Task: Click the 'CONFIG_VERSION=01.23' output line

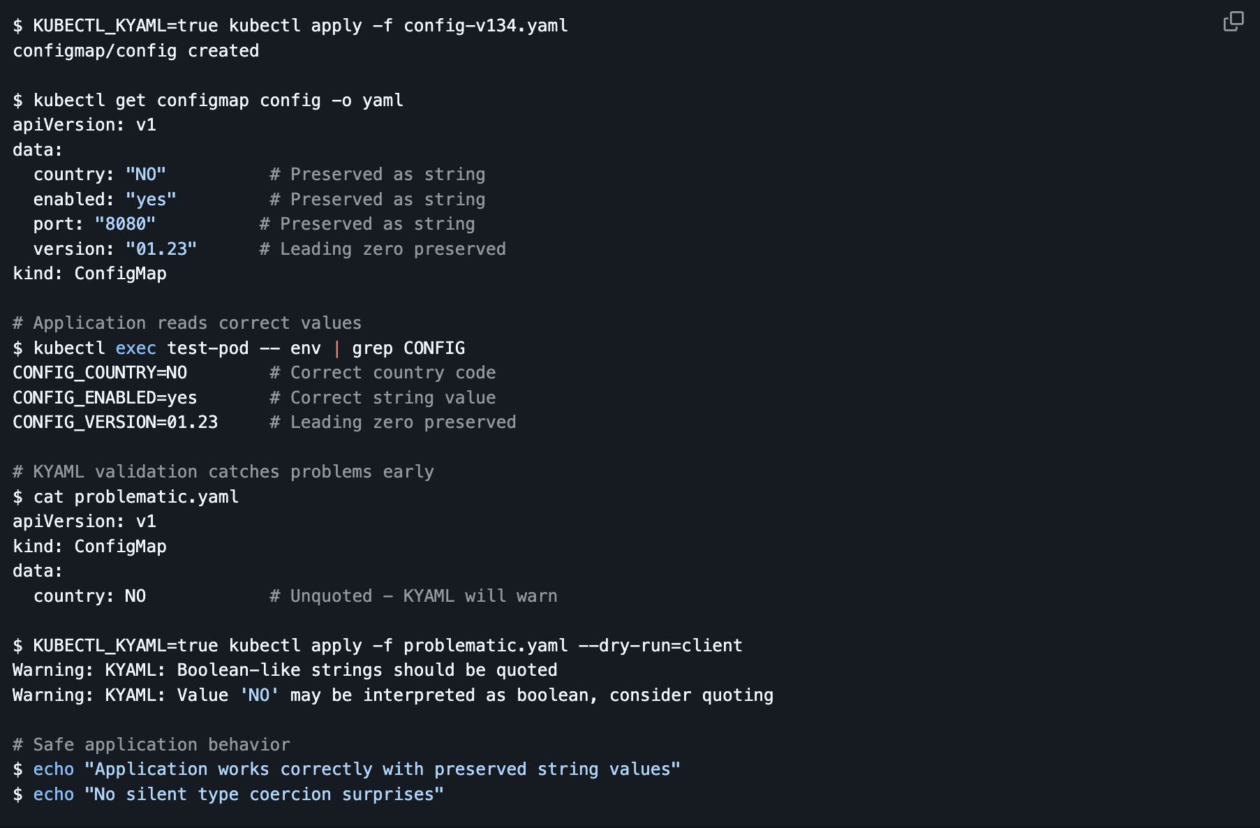Action: point(115,422)
